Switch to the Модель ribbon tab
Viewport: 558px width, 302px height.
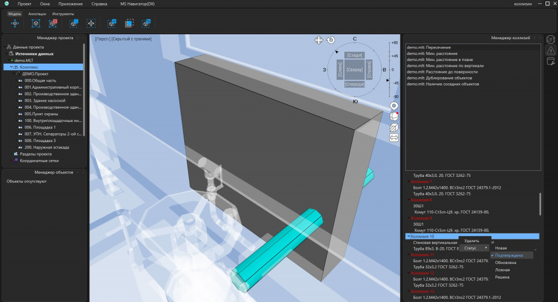click(15, 14)
